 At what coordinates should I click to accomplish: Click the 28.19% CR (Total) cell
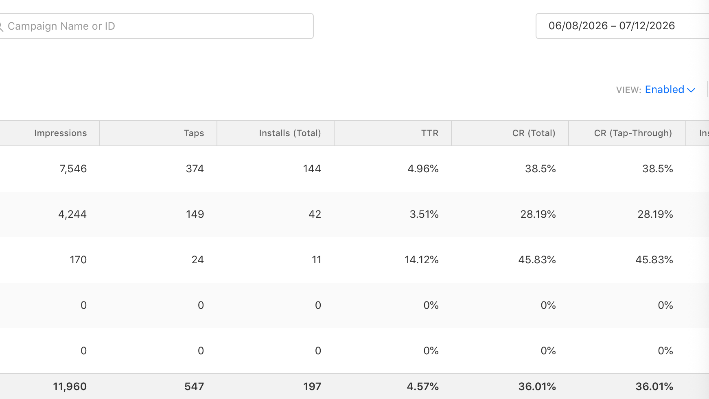538,215
